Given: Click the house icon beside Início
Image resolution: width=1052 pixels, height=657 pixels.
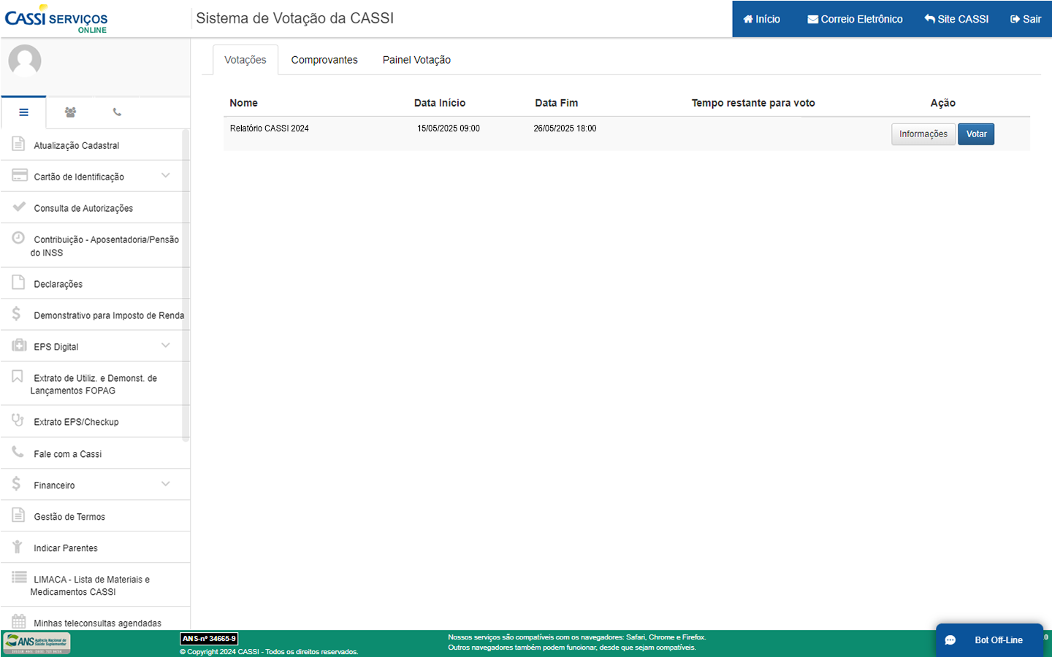Looking at the screenshot, I should (x=748, y=19).
